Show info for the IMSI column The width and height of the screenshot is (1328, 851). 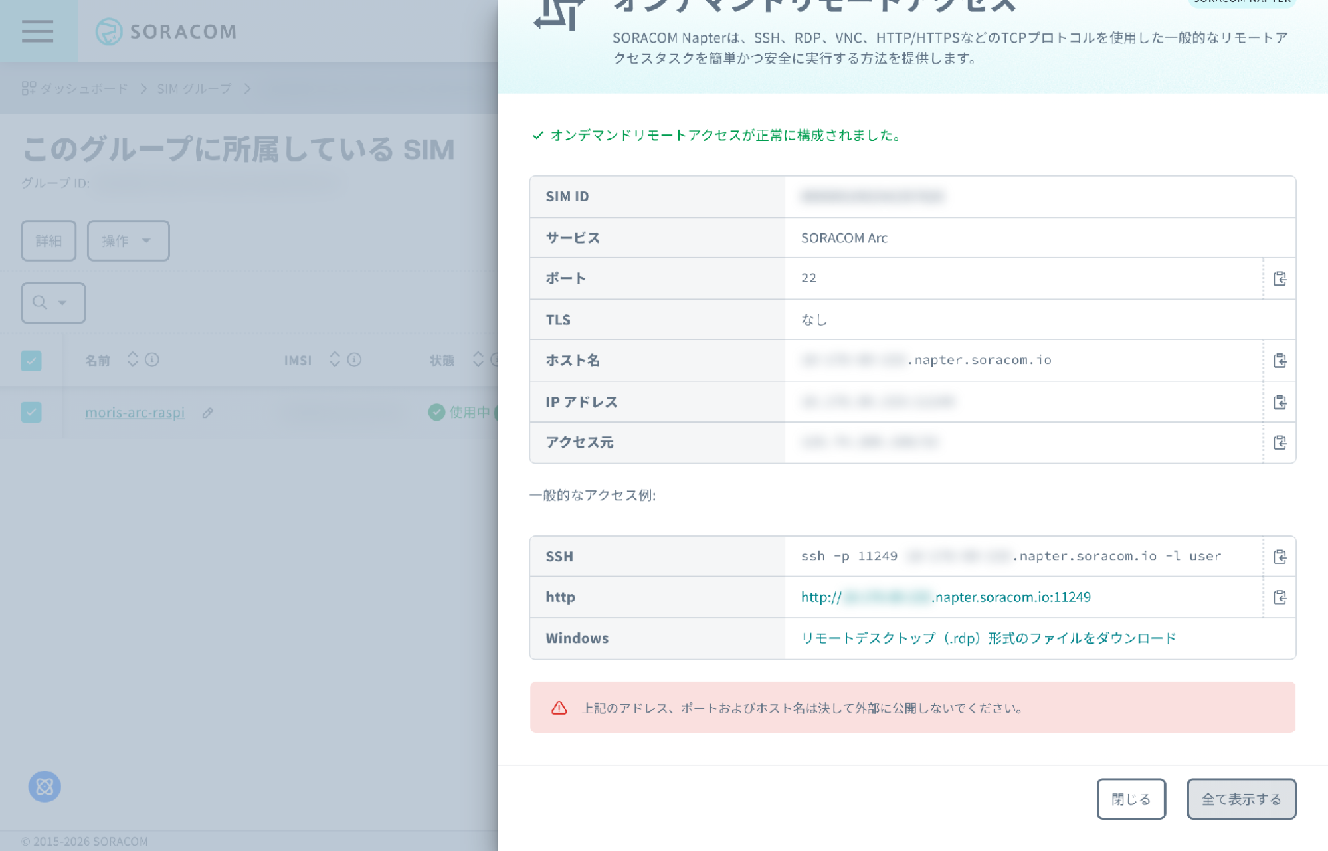[354, 359]
